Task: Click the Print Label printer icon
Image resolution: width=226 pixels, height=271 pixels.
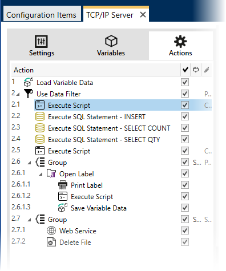Action: pos(63,185)
